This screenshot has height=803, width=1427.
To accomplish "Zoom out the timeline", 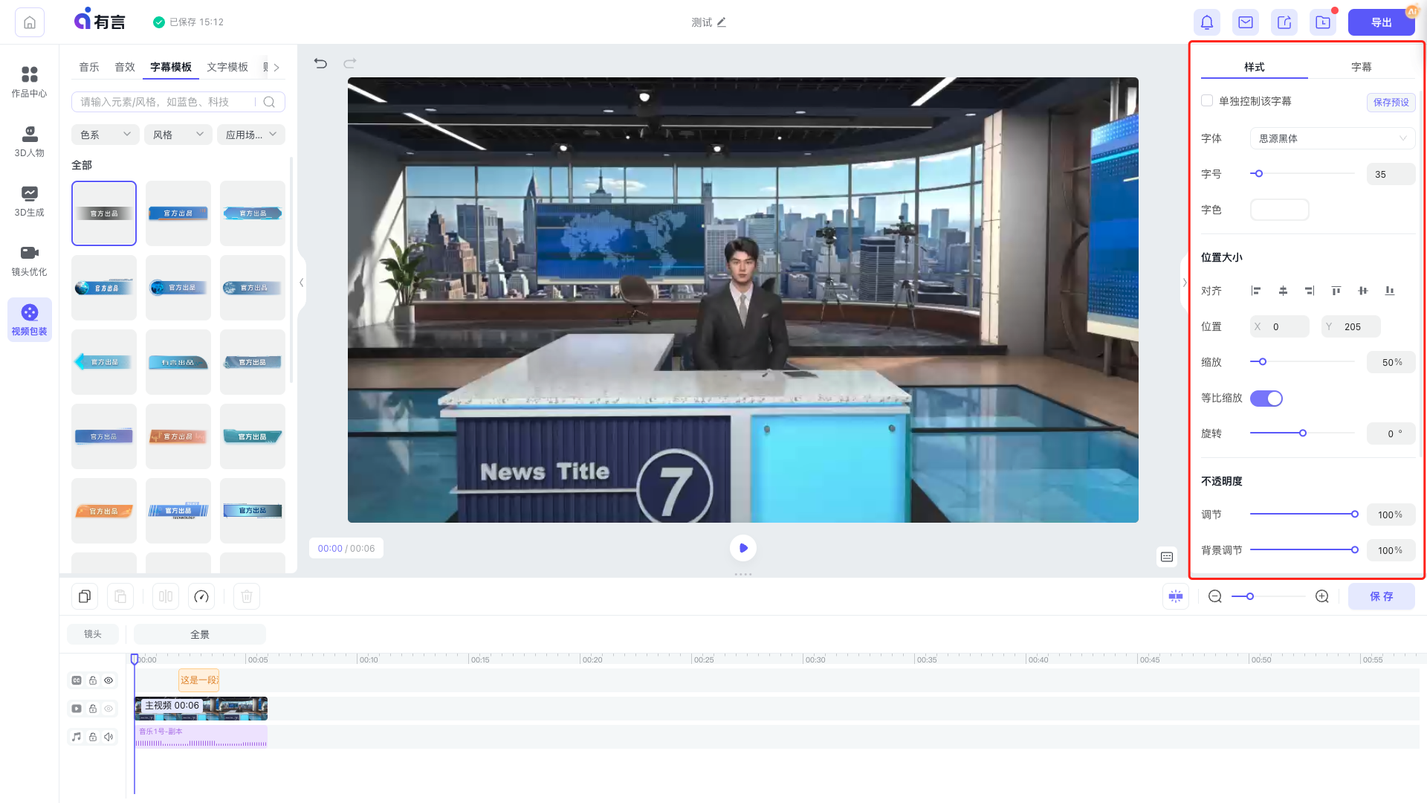I will (x=1215, y=596).
